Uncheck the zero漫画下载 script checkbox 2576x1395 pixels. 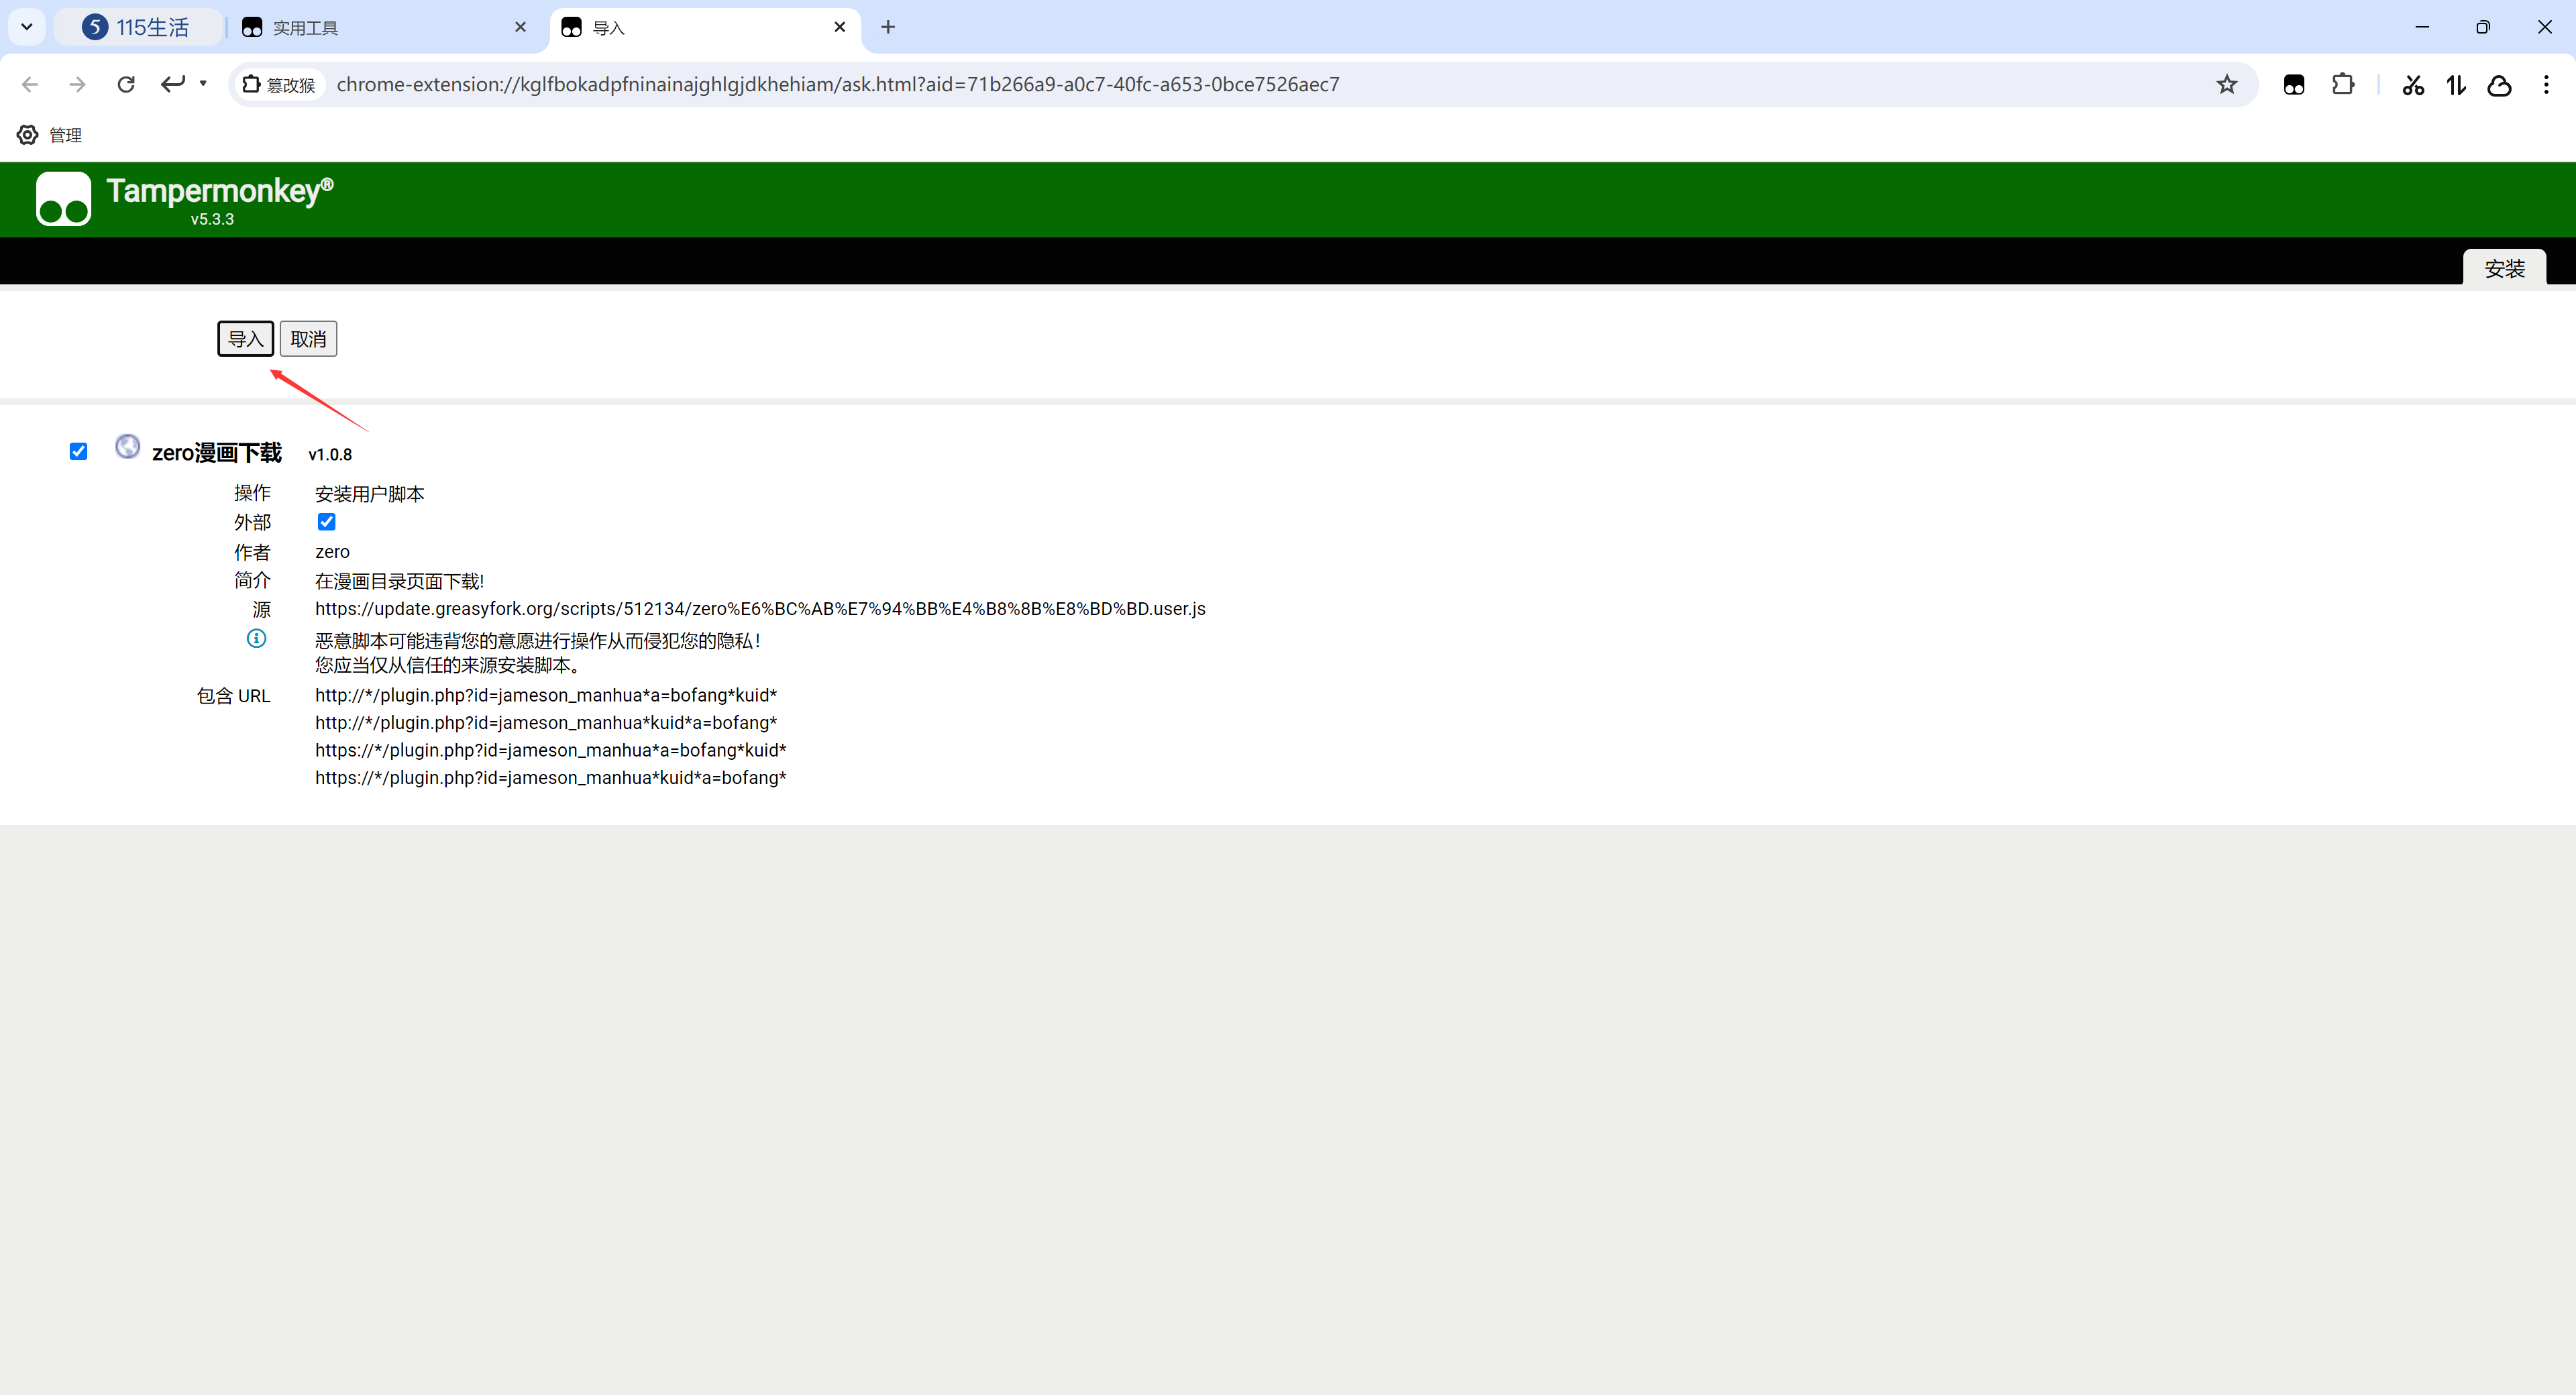(x=78, y=452)
